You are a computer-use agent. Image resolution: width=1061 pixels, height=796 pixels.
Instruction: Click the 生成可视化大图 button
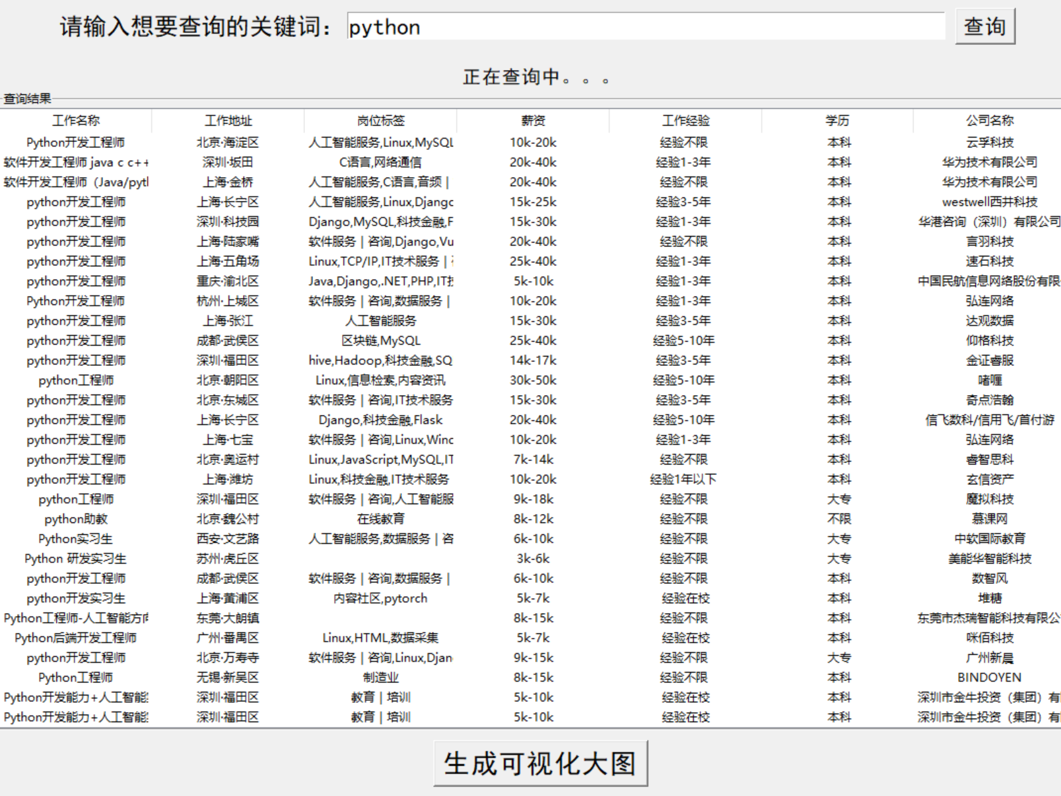tap(540, 763)
